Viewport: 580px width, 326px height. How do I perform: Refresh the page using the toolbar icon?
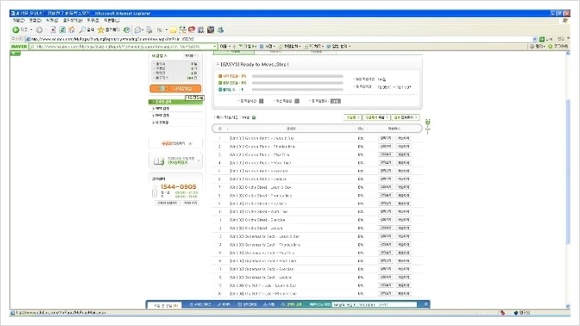pos(62,30)
